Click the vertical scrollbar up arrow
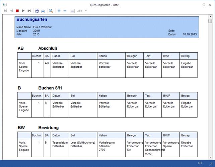The width and height of the screenshot is (215, 167). (210, 16)
